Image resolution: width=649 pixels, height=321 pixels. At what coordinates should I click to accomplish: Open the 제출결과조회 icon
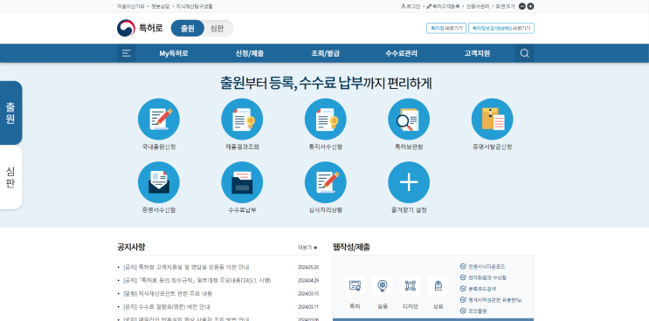pos(242,119)
